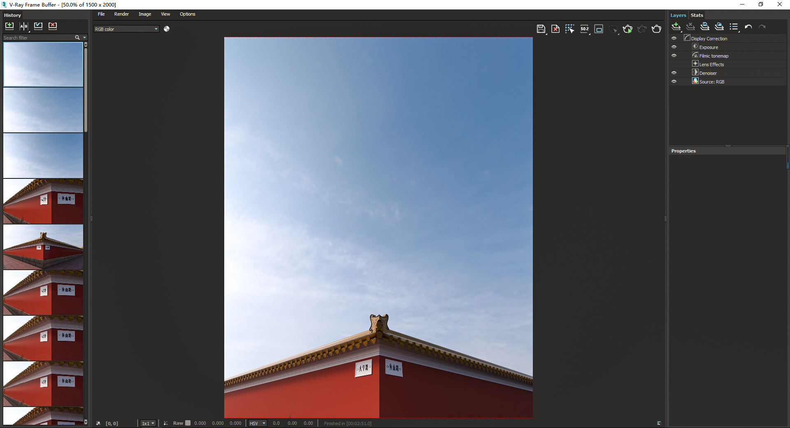Click the Raw color swatch in status bar
790x428 pixels.
point(188,423)
